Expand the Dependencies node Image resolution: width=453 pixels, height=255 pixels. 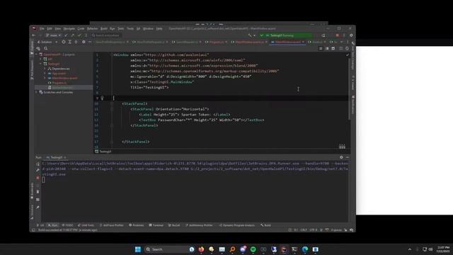(x=45, y=69)
